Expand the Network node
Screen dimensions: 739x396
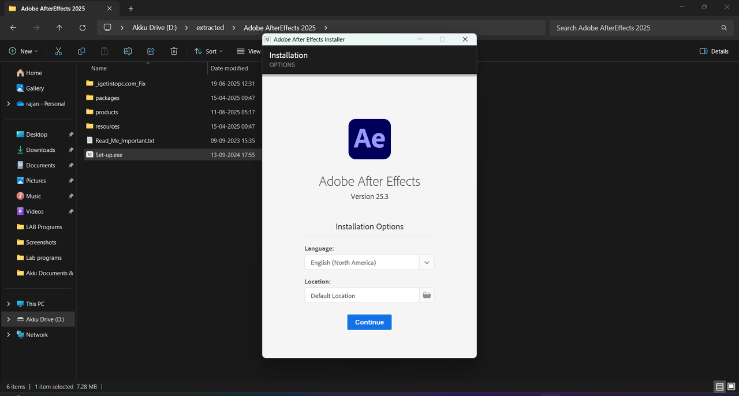[8, 335]
